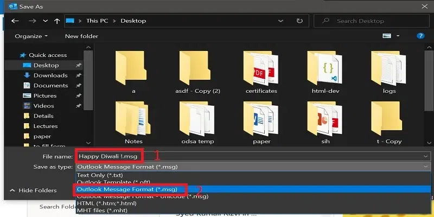Open the blue Help icon

click(420, 36)
